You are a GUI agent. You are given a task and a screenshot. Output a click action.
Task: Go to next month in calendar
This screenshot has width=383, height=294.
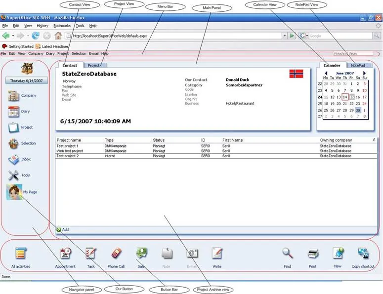click(364, 73)
